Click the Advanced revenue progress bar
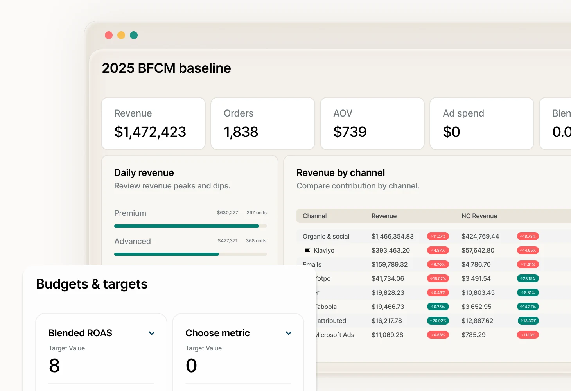Image resolution: width=571 pixels, height=391 pixels. tap(190, 254)
